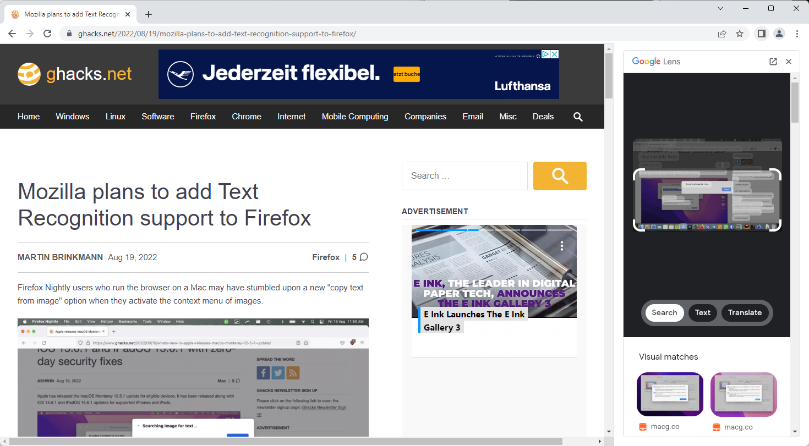Click the search magnifier in ghacks navigation
This screenshot has width=809, height=446.
[578, 117]
